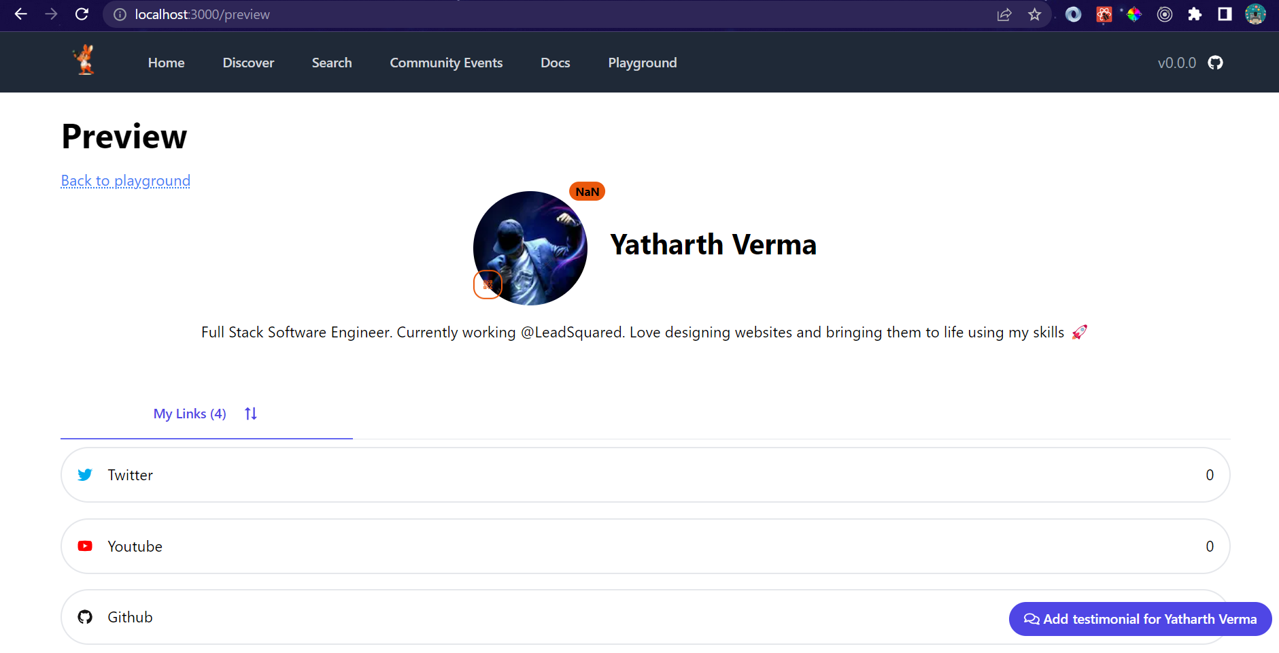Screen dimensions: 1279x653
Task: Open the Discover page from the navbar
Action: tap(248, 62)
